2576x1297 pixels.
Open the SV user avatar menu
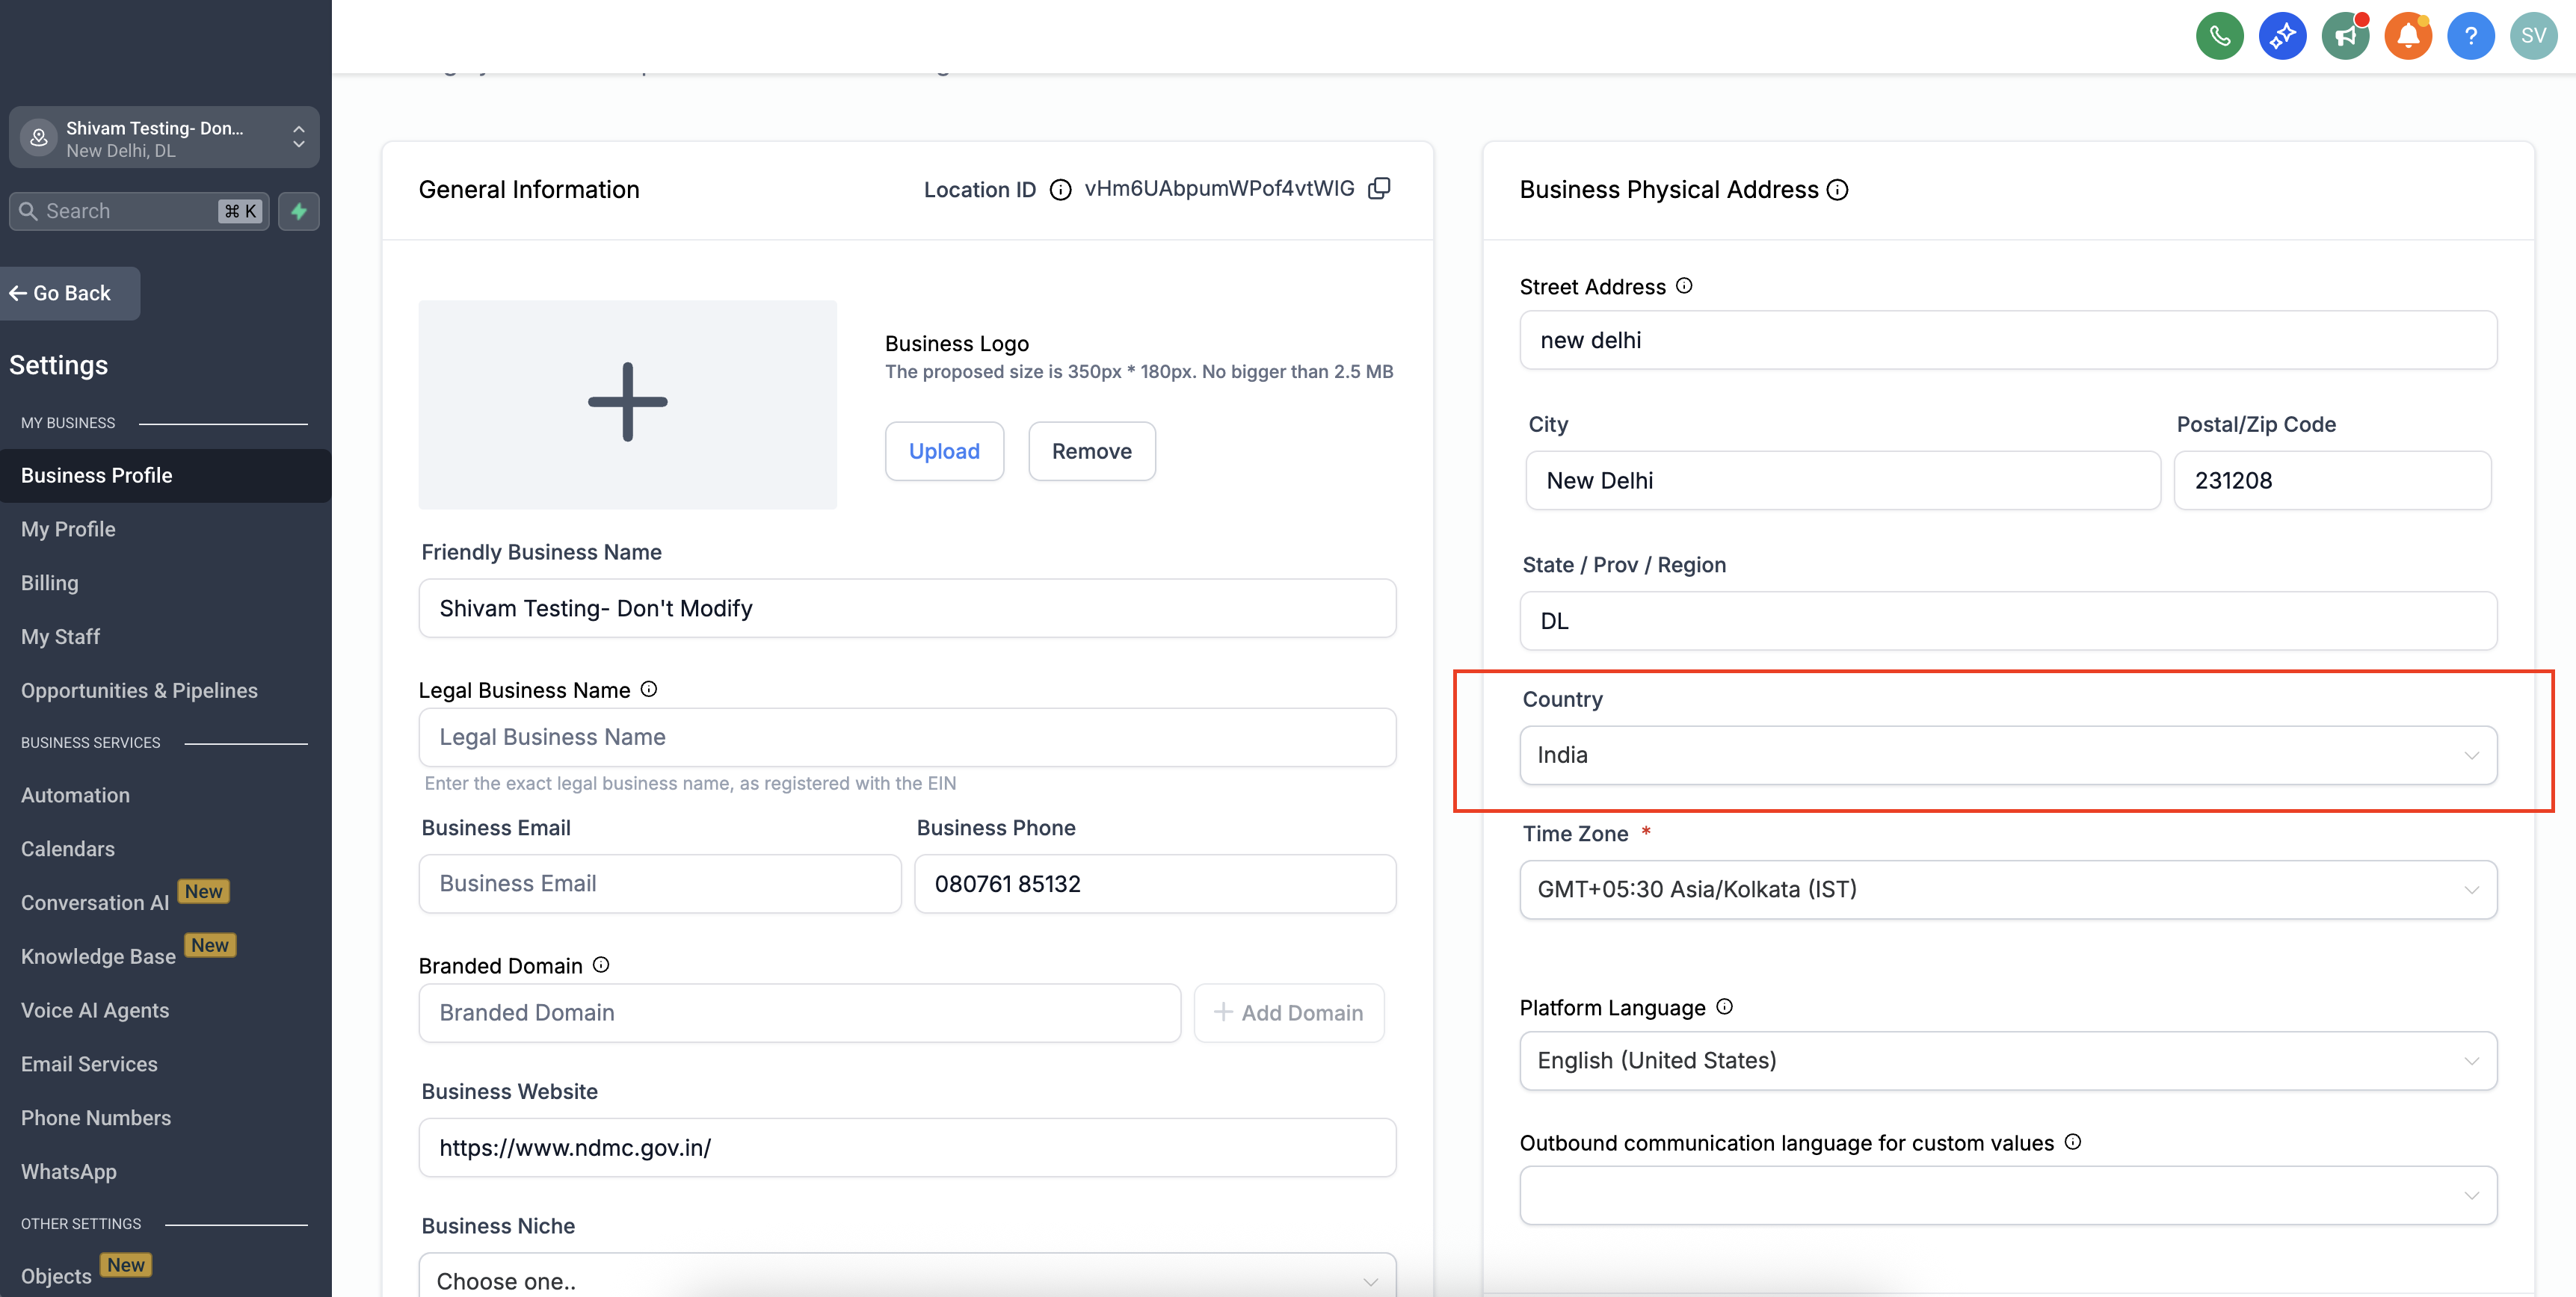coord(2533,37)
